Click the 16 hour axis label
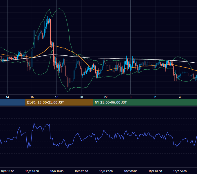Image resolution: width=197 pixels, height=174 pixels. [x=32, y=97]
